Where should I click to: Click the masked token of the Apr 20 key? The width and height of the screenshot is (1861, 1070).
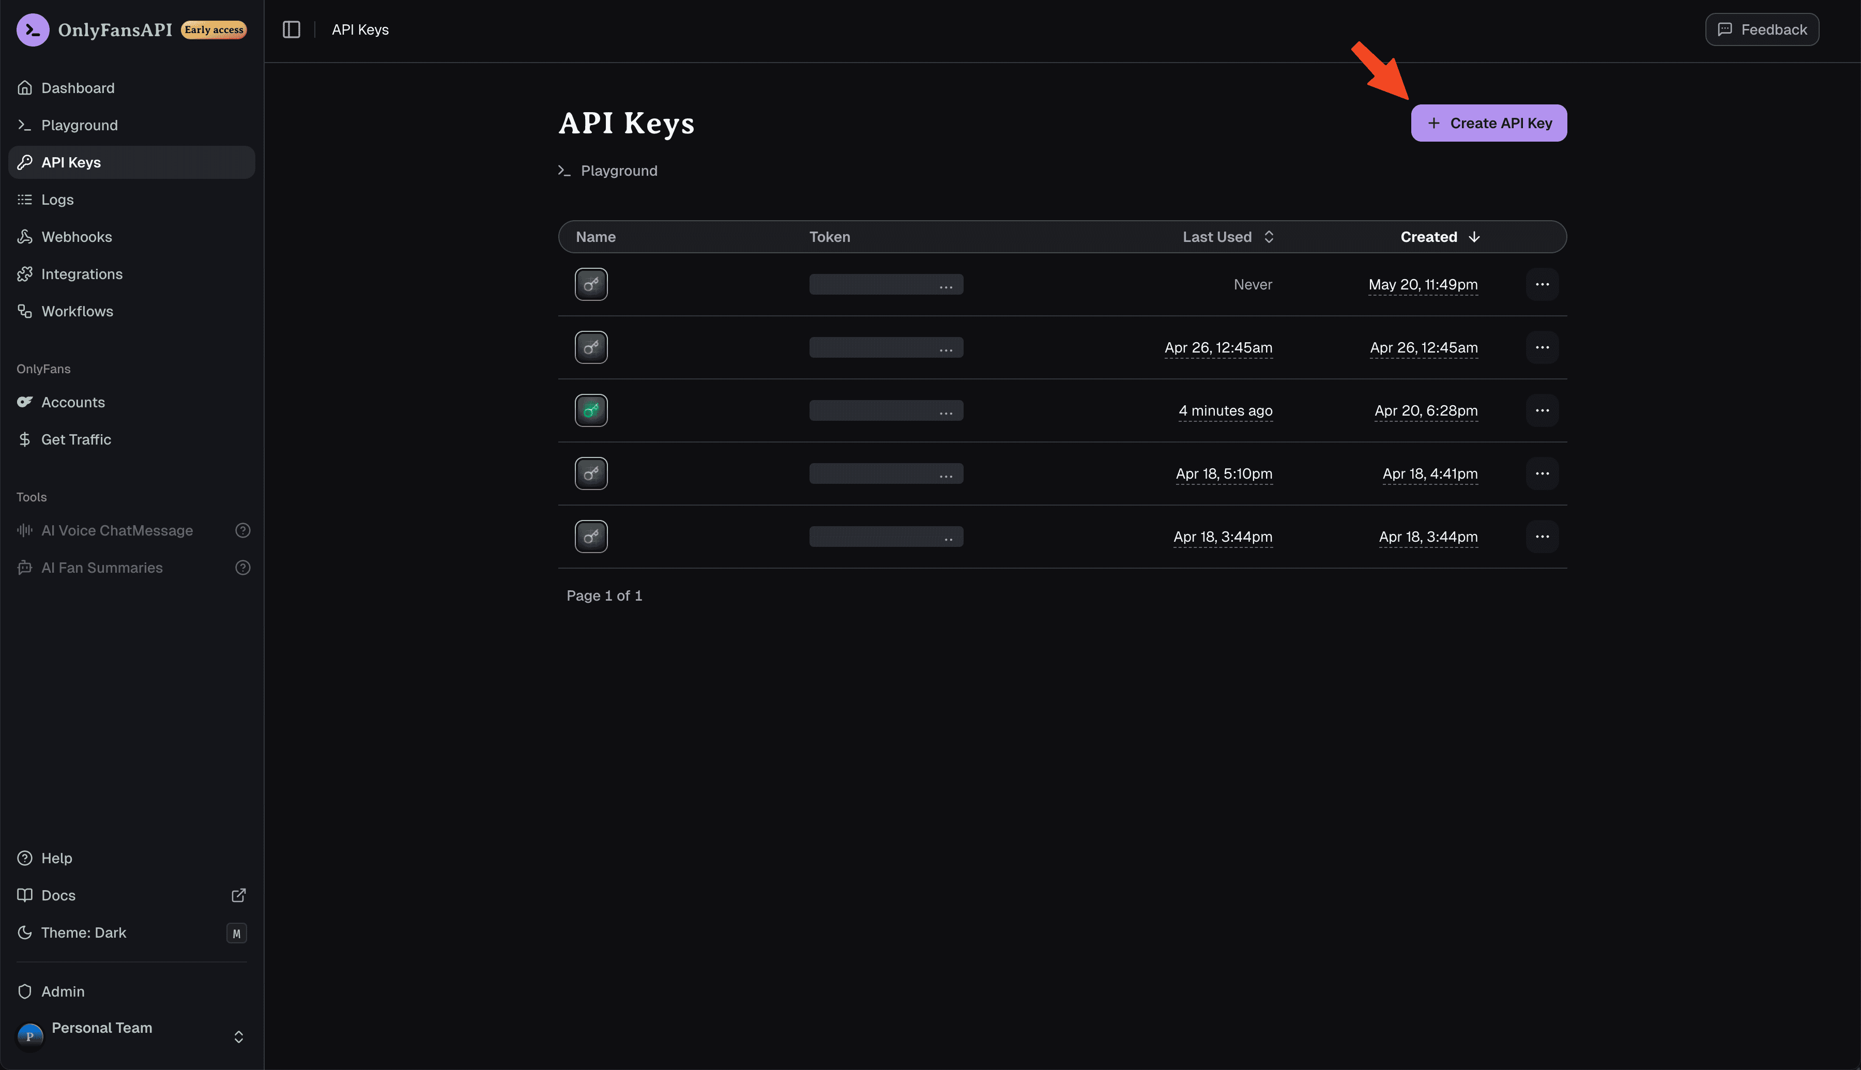pyautogui.click(x=886, y=410)
